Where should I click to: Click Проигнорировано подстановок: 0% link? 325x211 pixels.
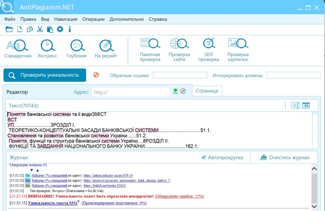click(x=114, y=203)
